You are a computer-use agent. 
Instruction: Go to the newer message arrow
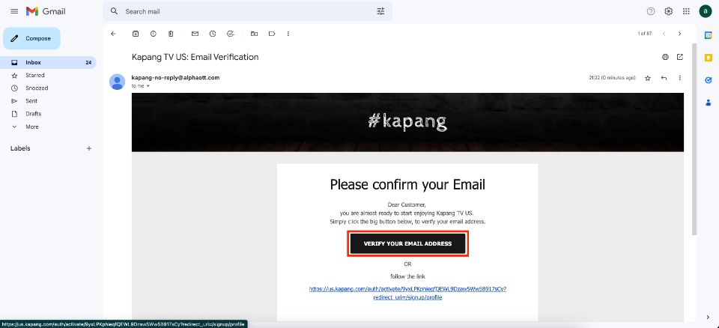[664, 34]
